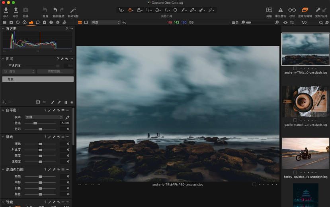330x207 pixels.
Task: Open White Balance mode dropdown (拍摄)
Action: click(x=44, y=117)
